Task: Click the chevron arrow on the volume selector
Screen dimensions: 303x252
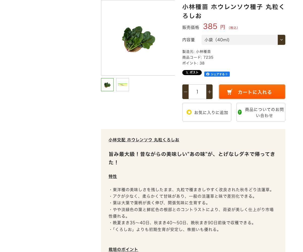Action: click(281, 40)
